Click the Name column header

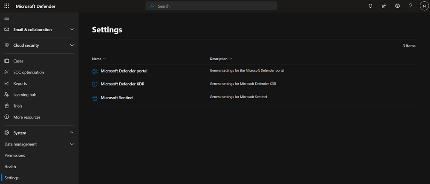(x=97, y=59)
